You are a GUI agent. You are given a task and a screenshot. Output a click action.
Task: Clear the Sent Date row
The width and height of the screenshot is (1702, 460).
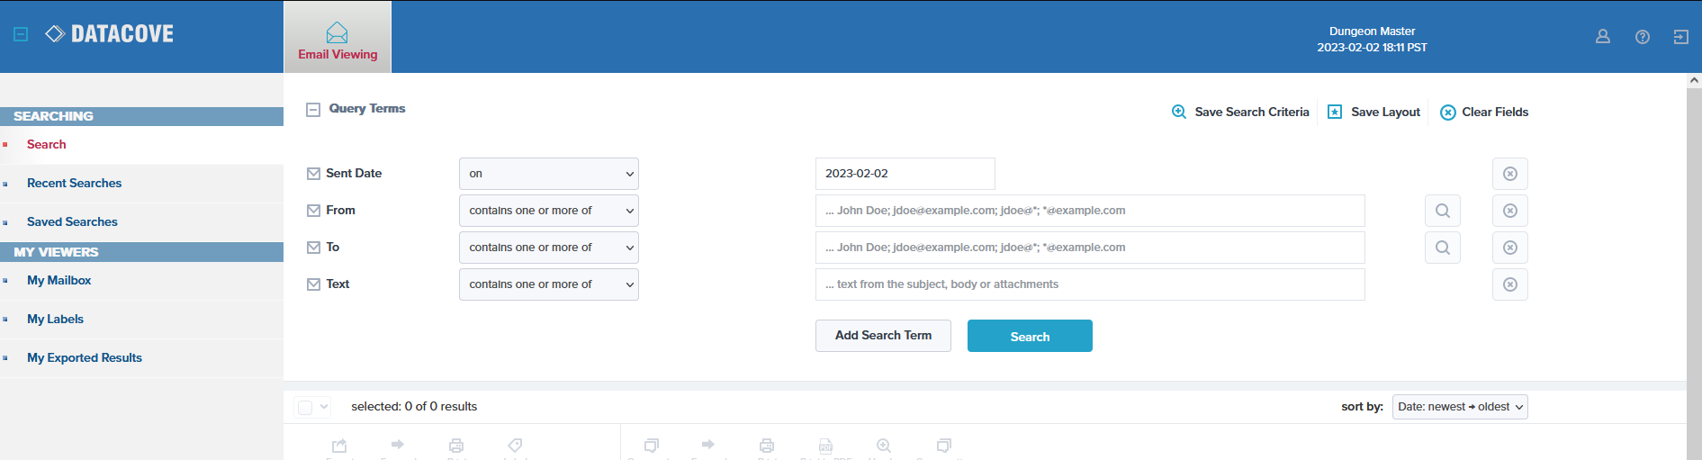tap(1509, 174)
